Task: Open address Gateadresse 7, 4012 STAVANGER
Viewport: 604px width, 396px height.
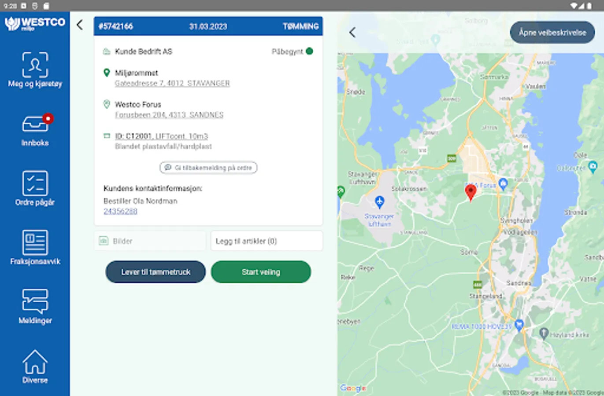Action: 172,83
